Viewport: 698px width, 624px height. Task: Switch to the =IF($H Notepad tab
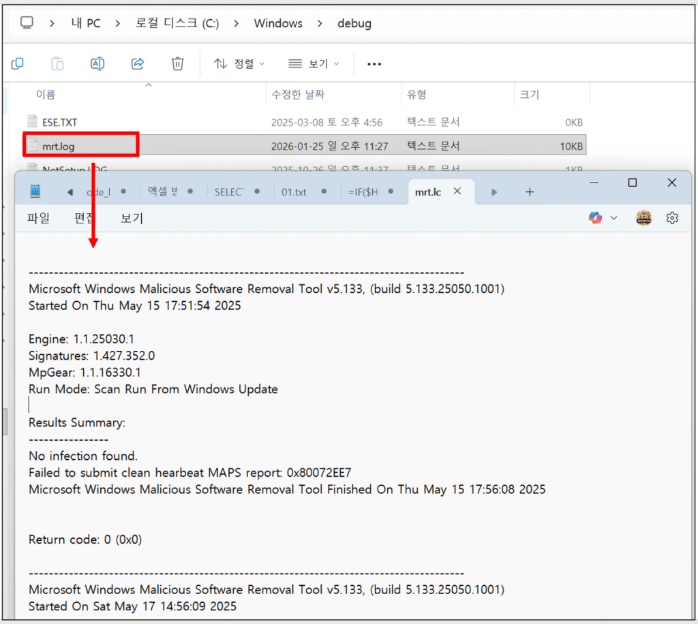pos(363,191)
